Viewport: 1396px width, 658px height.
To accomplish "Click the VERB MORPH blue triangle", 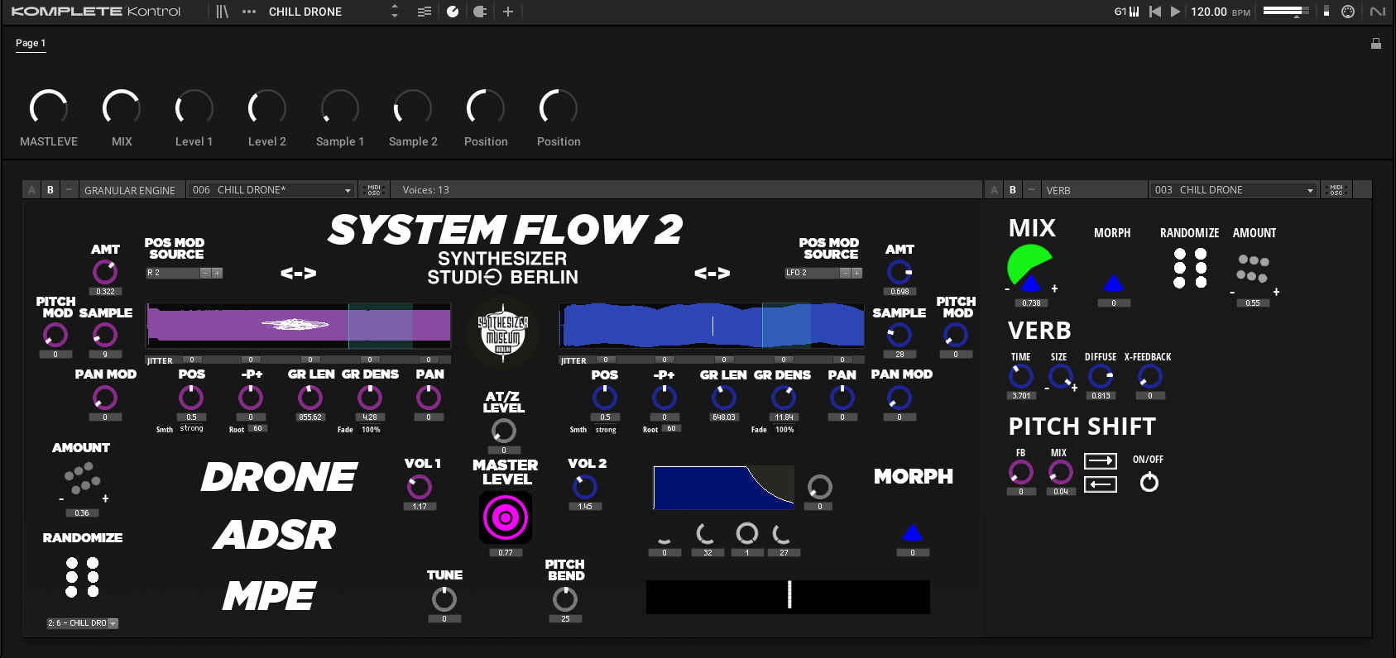I will (1114, 283).
